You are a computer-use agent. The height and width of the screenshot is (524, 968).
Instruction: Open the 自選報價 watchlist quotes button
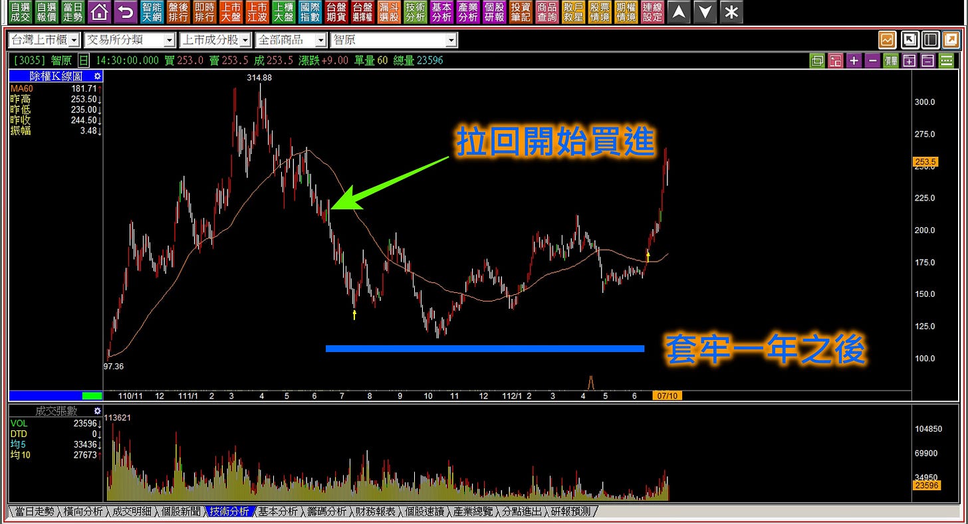coord(47,12)
